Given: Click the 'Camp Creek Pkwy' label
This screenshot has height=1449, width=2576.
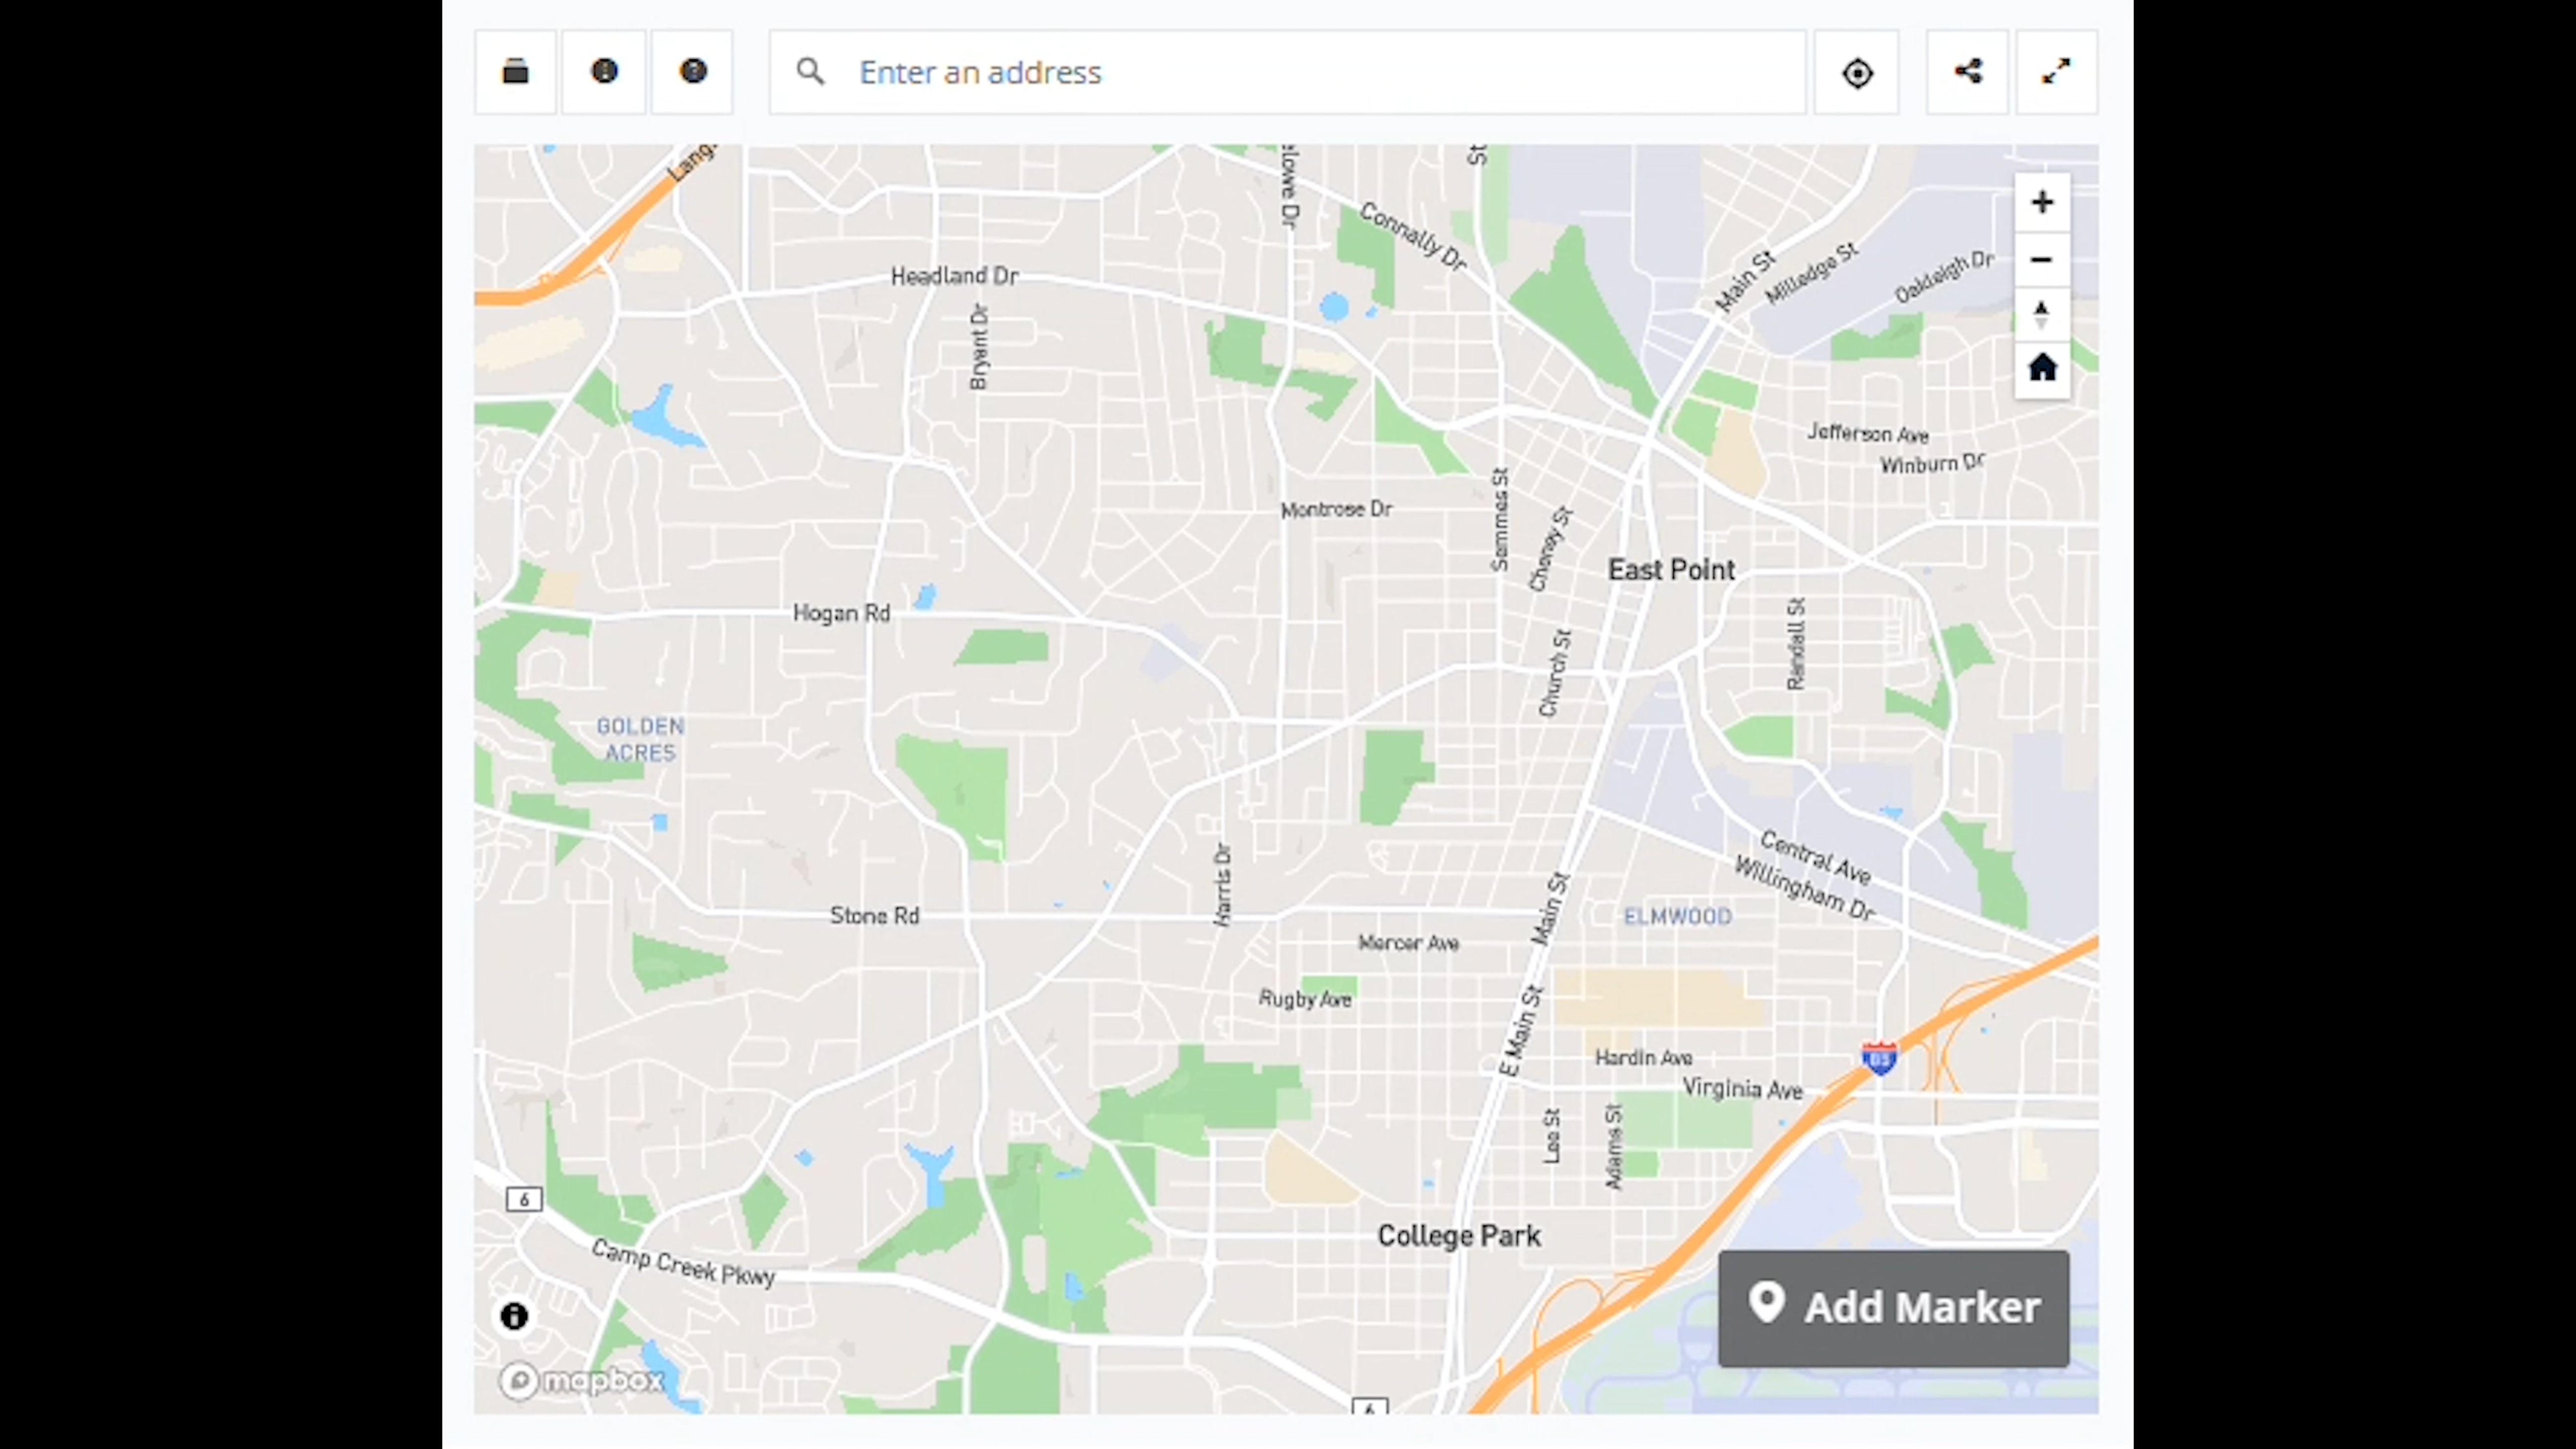Looking at the screenshot, I should pos(683,1263).
